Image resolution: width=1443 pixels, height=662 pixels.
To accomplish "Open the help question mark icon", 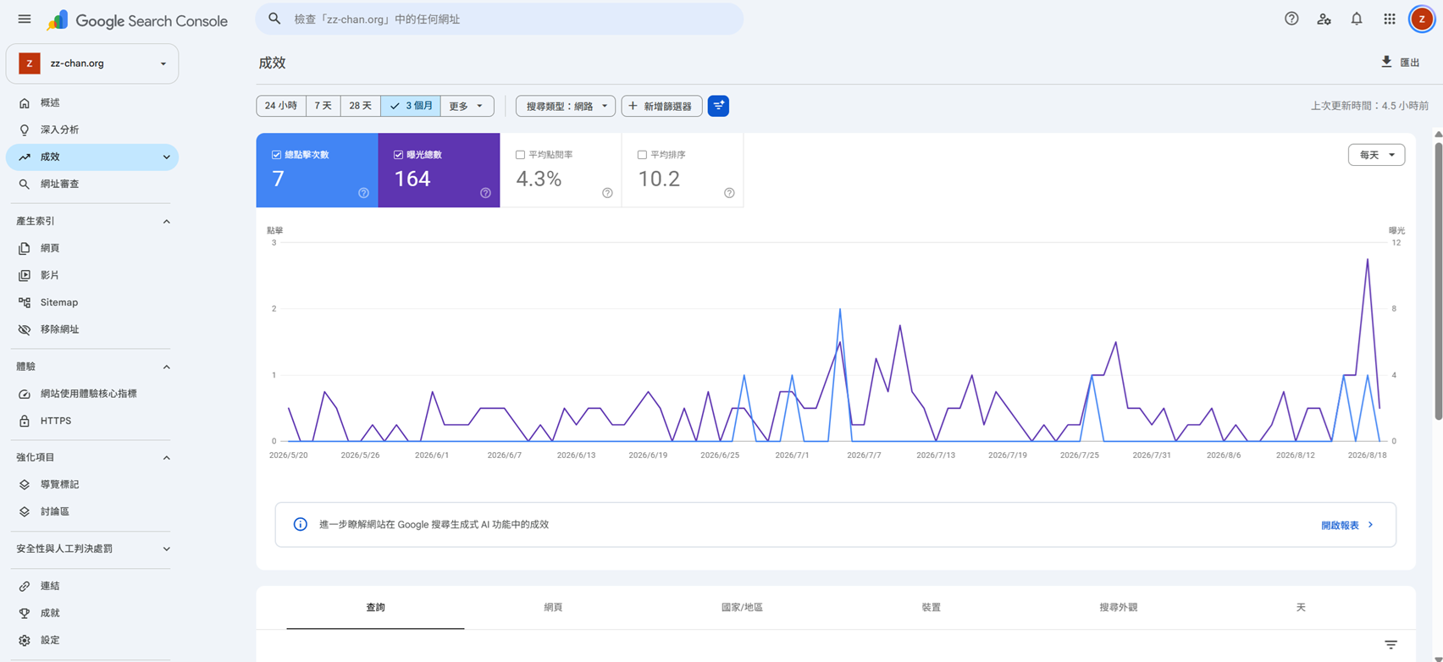I will tap(1291, 19).
